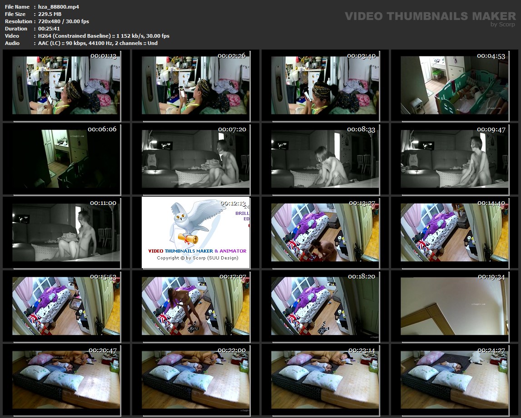Viewport: 521px width, 418px height.
Task: Select the file name hza_88800.mp4 text
Action: (59, 7)
